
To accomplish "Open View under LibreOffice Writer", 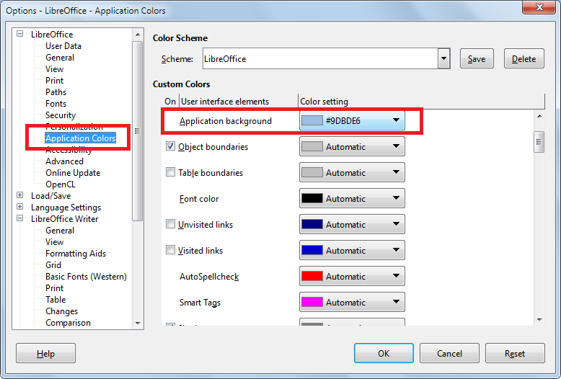I will 54,242.
